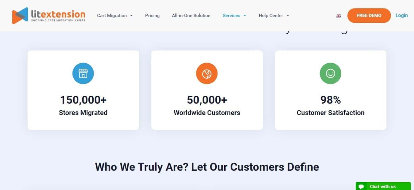Expand the Services dropdown arrow
The image size is (414, 190).
[245, 16]
